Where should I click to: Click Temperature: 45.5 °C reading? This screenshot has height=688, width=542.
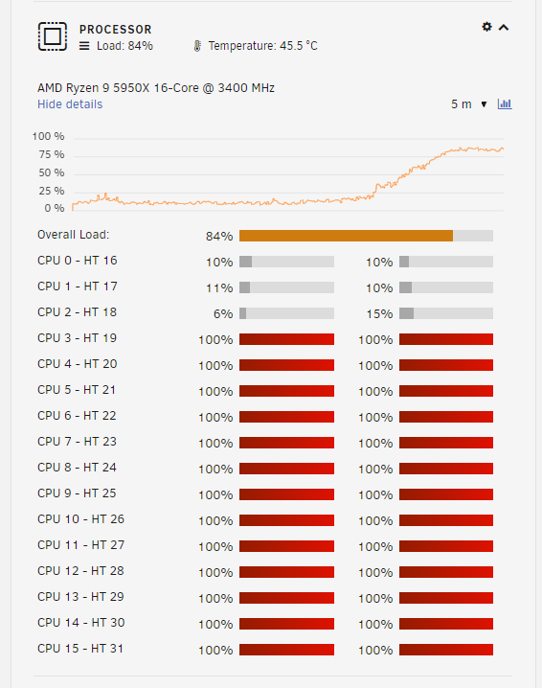pos(262,46)
